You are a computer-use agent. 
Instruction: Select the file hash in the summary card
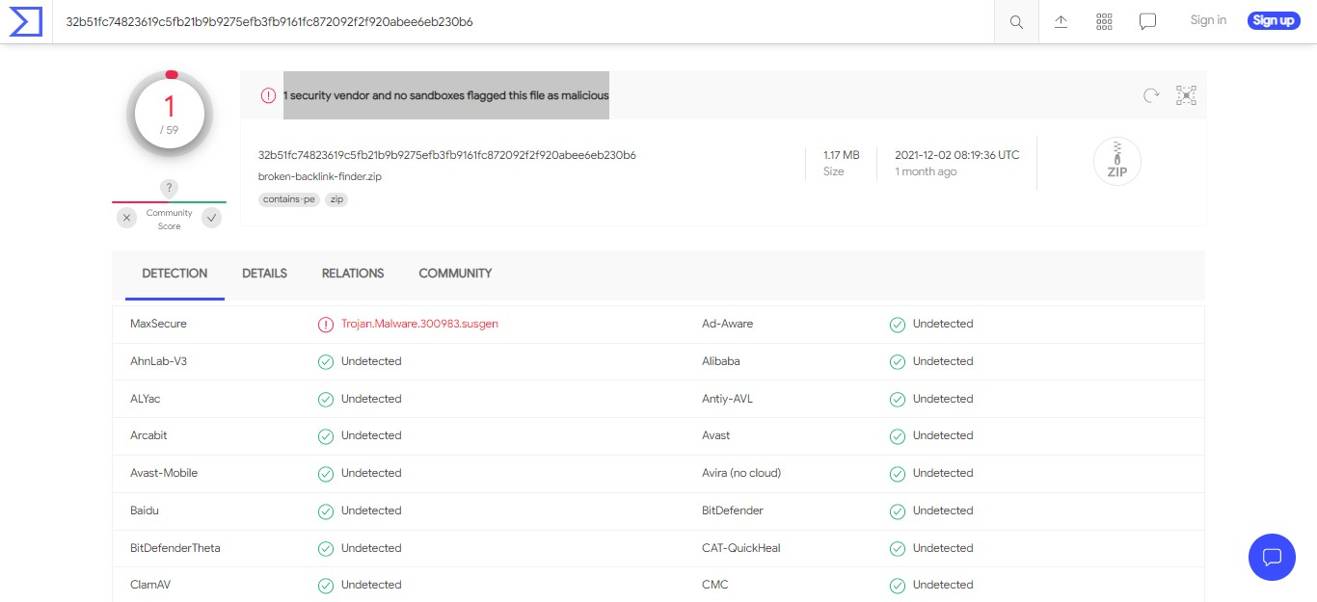447,155
